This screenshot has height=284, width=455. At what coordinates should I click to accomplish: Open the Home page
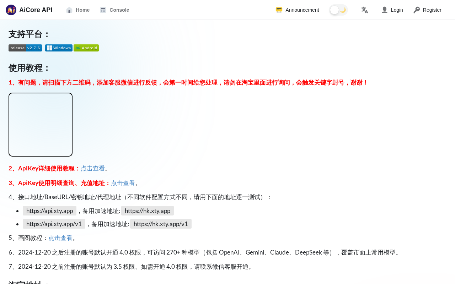point(78,10)
